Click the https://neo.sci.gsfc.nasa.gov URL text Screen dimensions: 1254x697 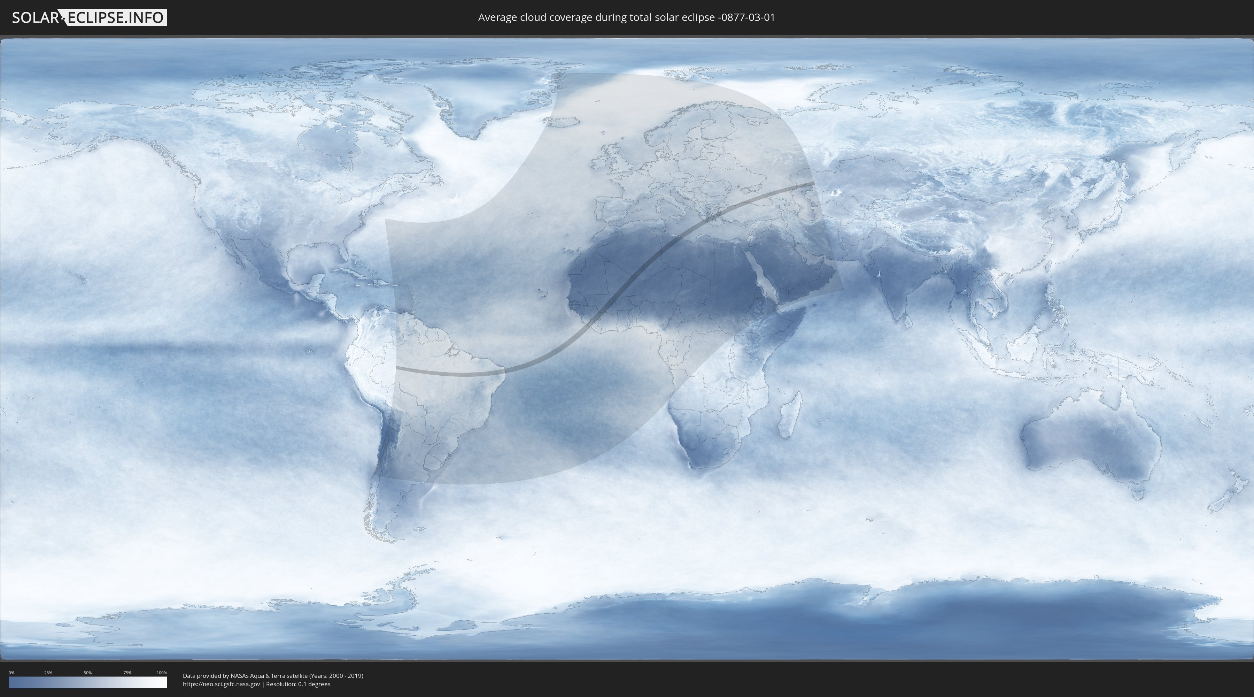(222, 684)
